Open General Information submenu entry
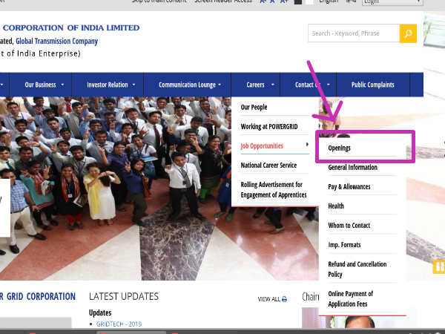Screen dimensions: 445x334 tap(353, 167)
